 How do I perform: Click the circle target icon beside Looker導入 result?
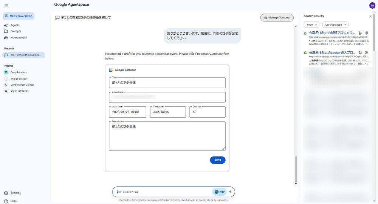click(x=366, y=52)
